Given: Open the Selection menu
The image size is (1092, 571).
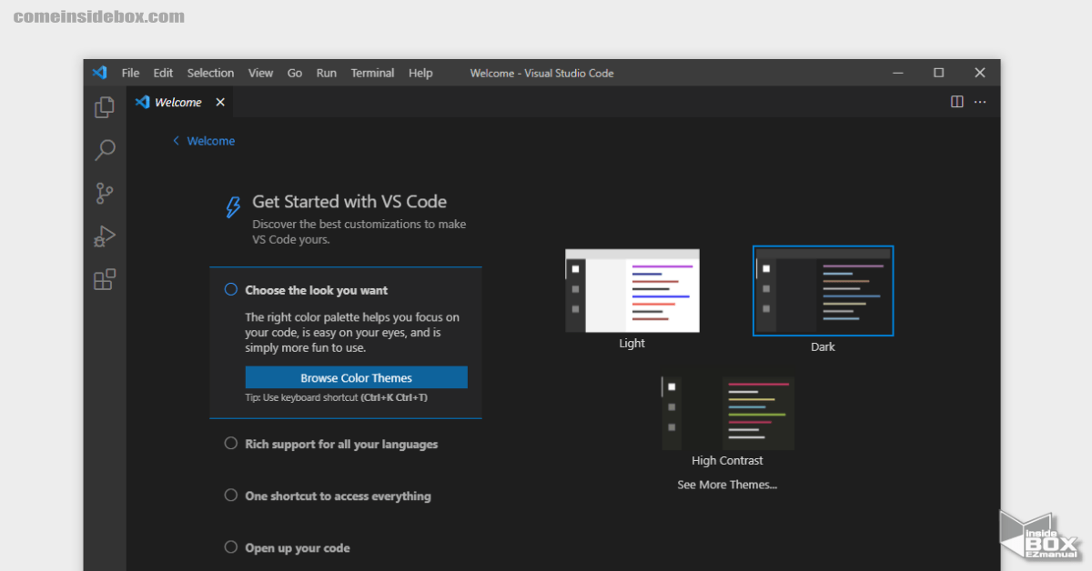Looking at the screenshot, I should pos(210,73).
